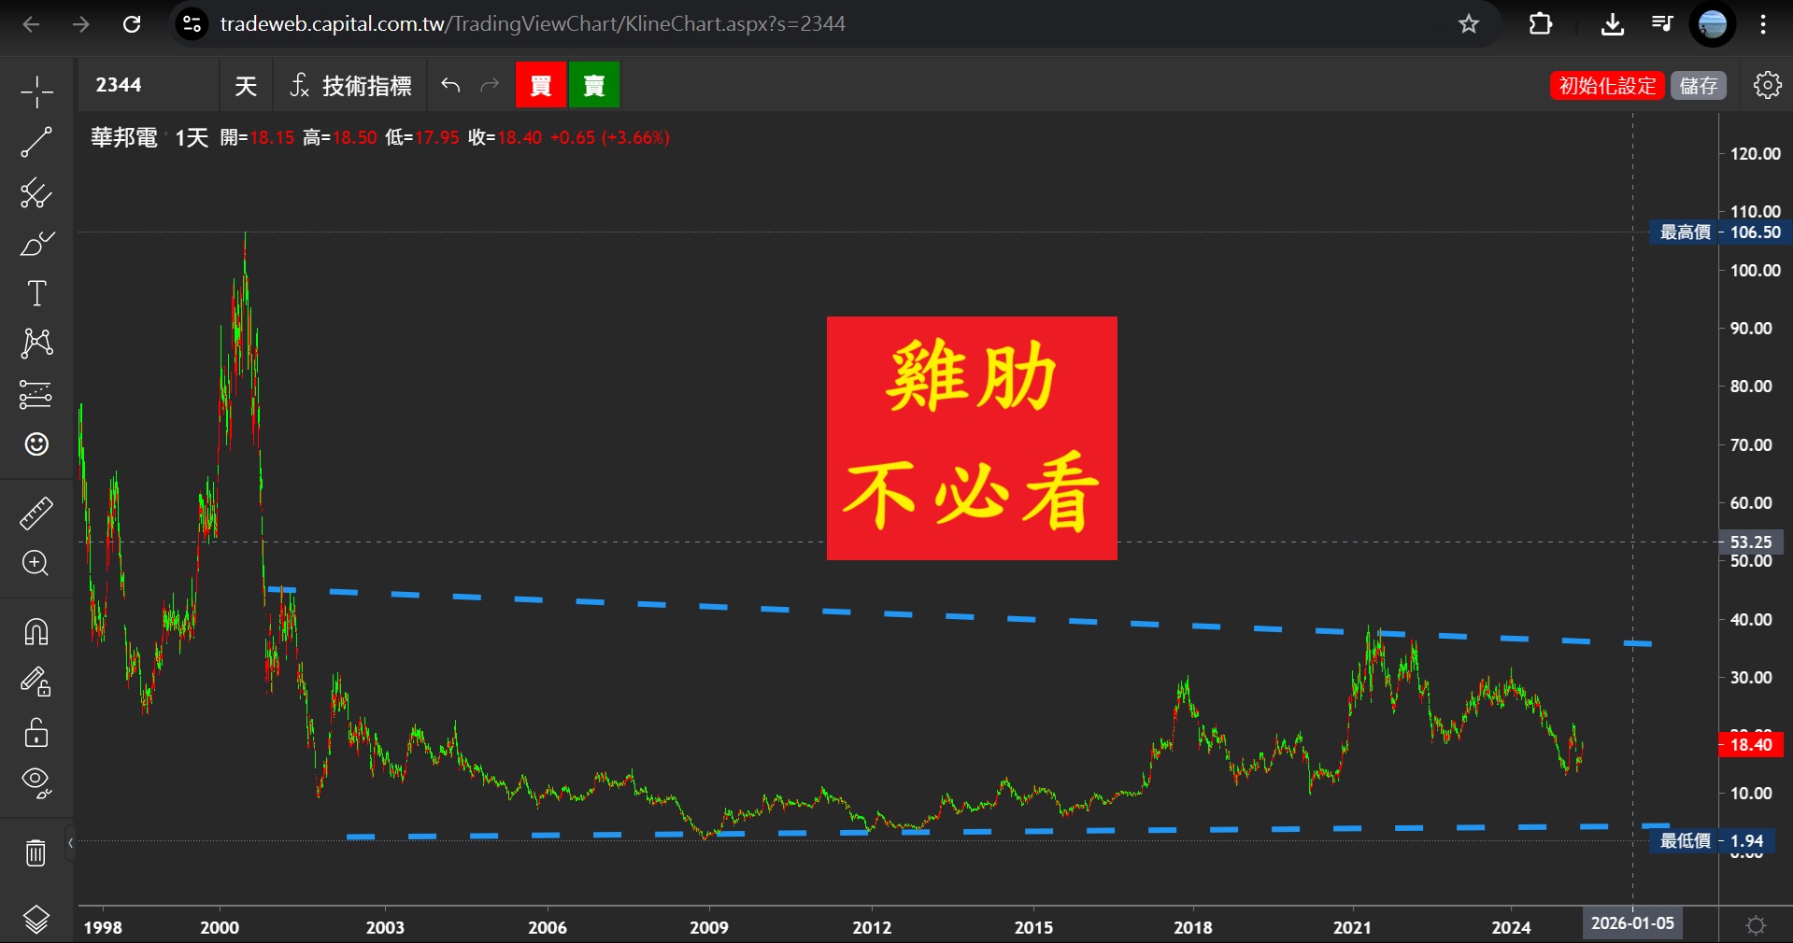Reload the browser page
This screenshot has width=1793, height=943.
[132, 24]
